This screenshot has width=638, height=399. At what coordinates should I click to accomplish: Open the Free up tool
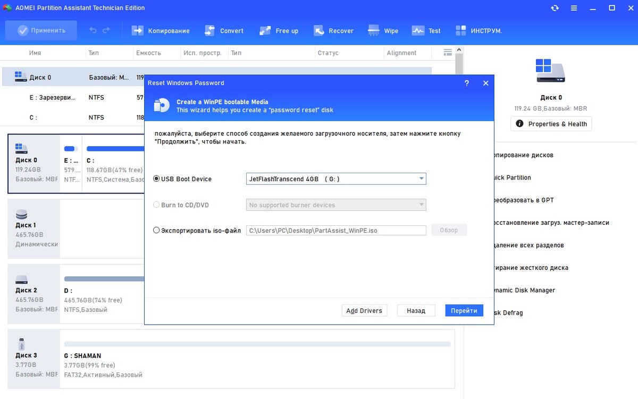(x=279, y=30)
